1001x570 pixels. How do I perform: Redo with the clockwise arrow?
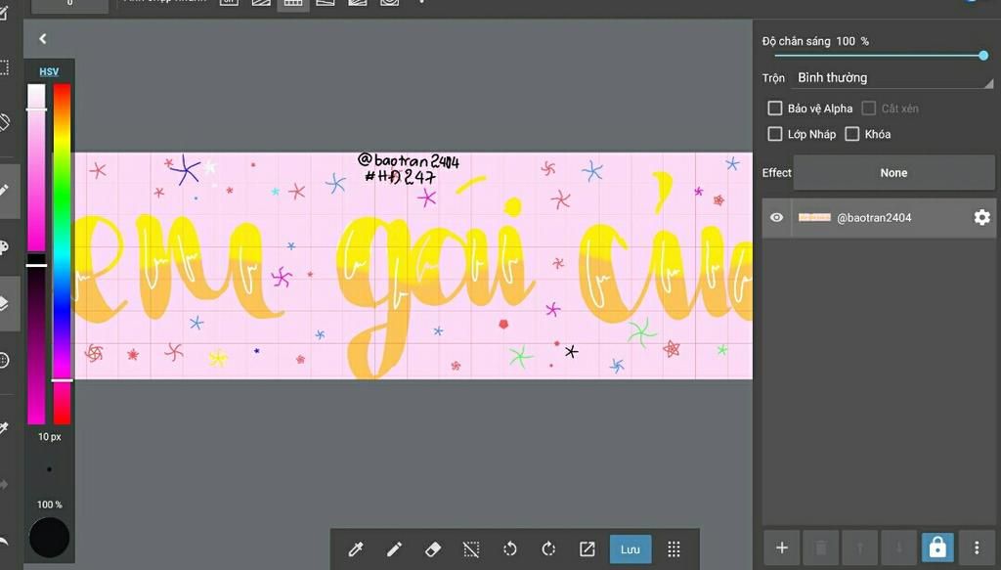pos(548,548)
